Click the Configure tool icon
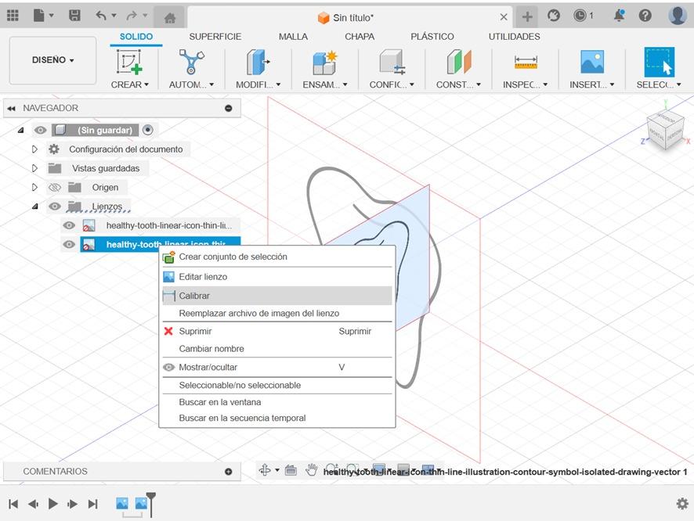 (x=392, y=62)
